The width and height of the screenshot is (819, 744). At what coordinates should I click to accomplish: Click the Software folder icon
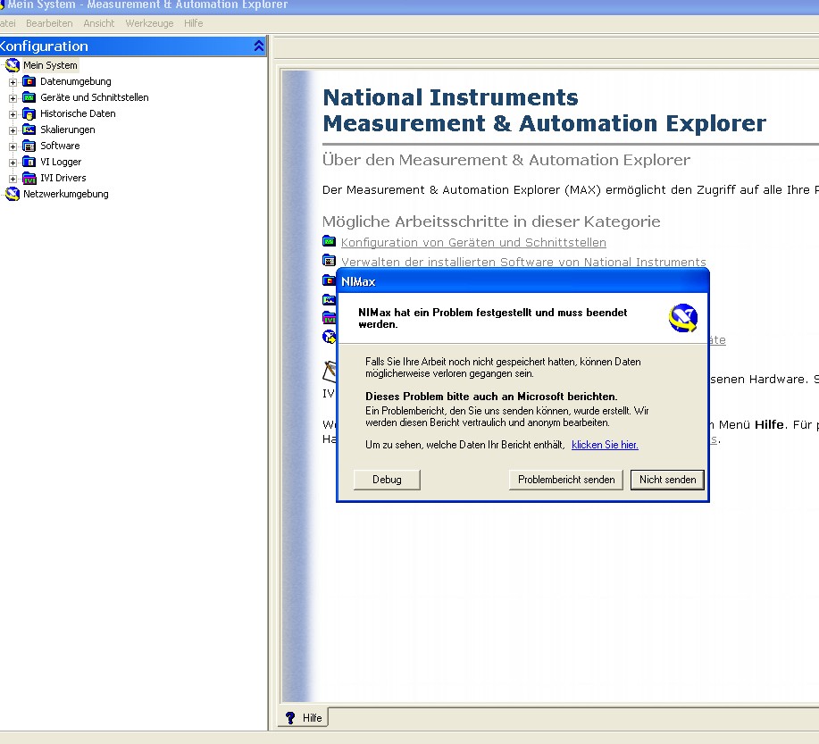(29, 146)
